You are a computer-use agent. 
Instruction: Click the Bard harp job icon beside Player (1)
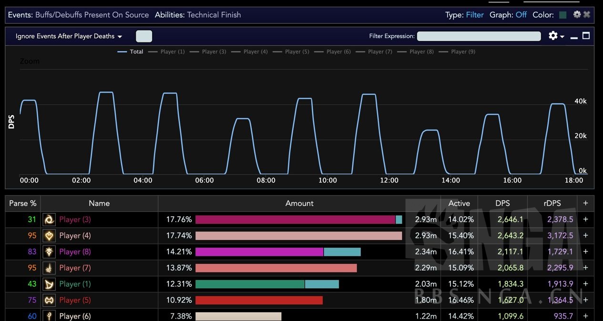point(49,283)
